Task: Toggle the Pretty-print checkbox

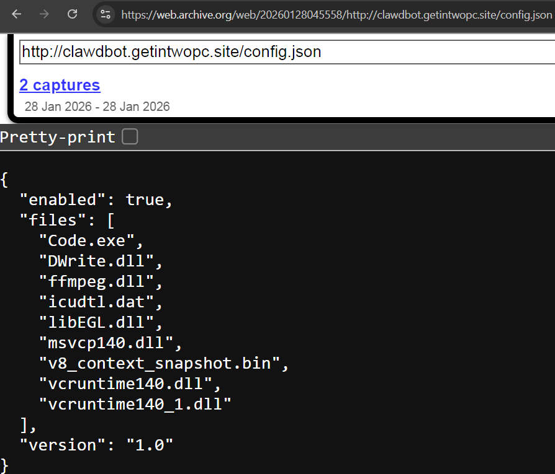Action: click(130, 136)
